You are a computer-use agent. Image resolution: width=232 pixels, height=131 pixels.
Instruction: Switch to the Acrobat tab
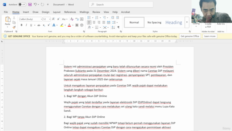click(125, 12)
